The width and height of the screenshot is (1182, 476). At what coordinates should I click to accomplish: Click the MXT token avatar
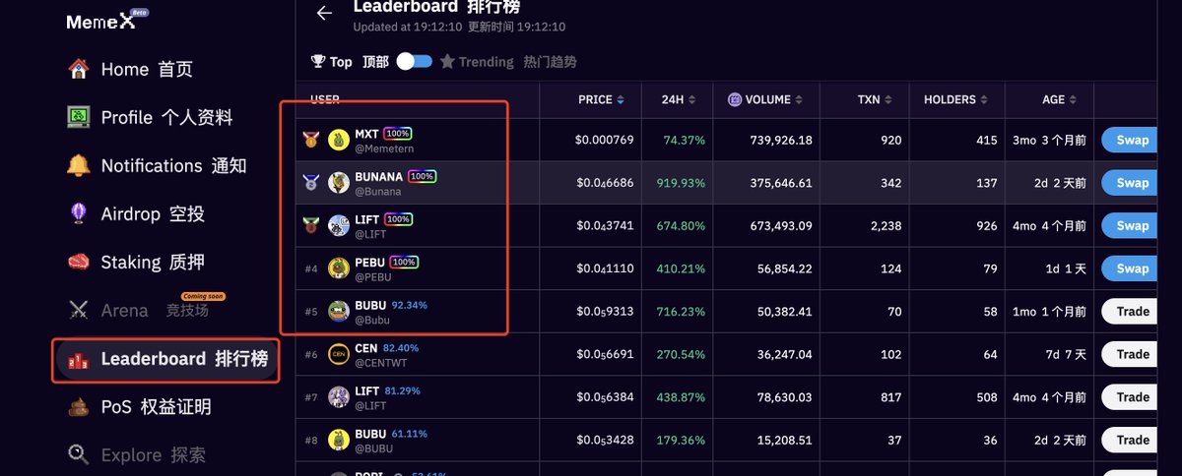click(339, 140)
